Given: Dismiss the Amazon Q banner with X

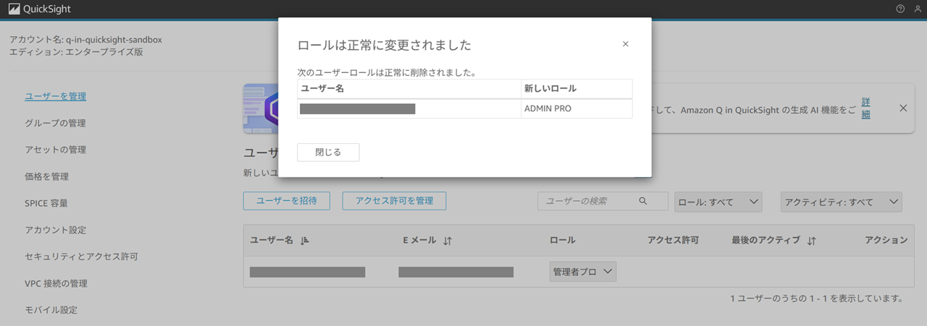Looking at the screenshot, I should tap(903, 108).
